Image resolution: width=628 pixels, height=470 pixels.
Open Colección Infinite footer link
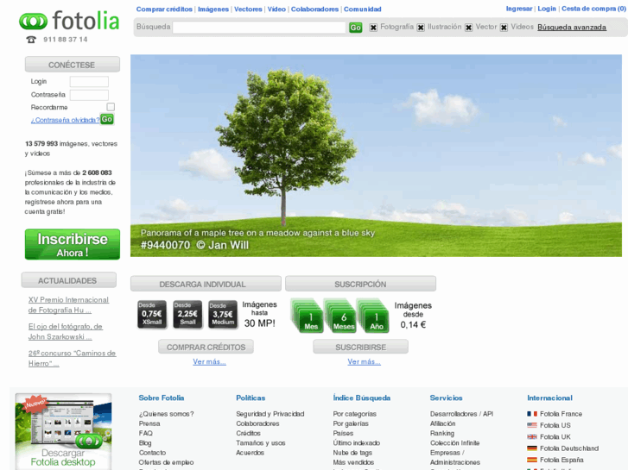tap(454, 442)
